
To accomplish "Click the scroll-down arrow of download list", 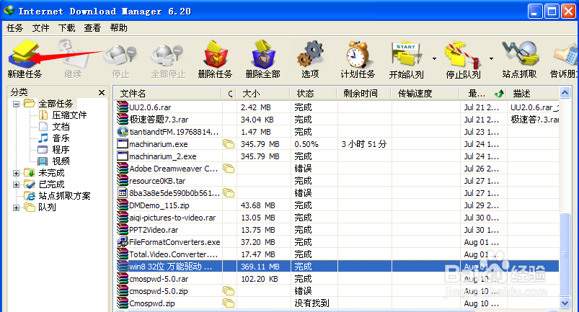I will coord(565,303).
